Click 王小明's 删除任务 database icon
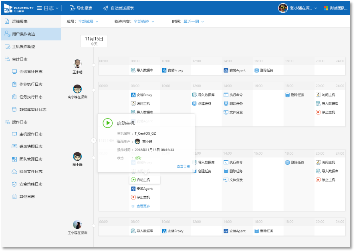This screenshot has height=252, width=355. [x=256, y=70]
